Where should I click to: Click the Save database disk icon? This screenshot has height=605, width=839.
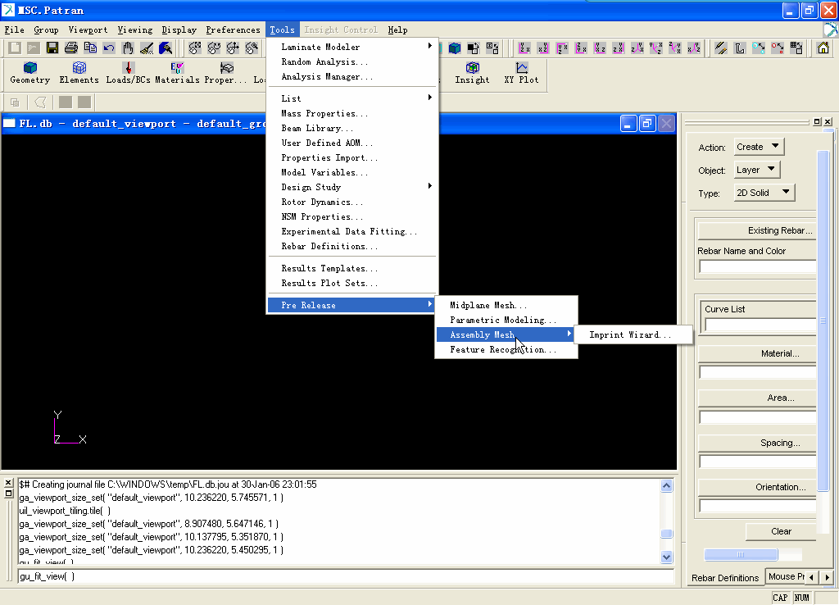[52, 48]
